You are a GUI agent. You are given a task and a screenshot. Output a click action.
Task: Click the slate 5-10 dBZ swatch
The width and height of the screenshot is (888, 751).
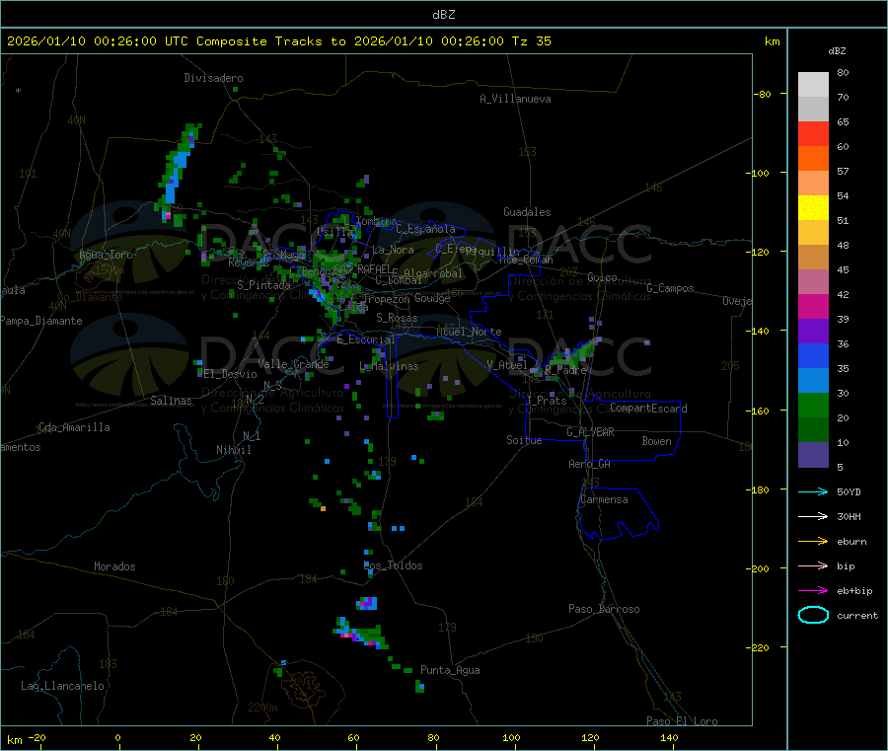click(x=813, y=455)
